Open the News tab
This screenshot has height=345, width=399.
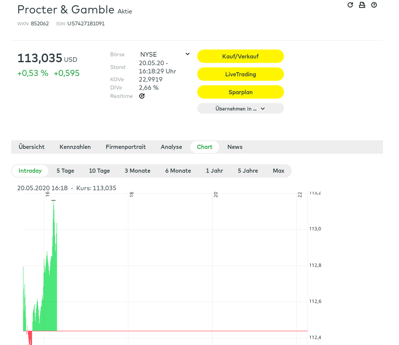235,147
